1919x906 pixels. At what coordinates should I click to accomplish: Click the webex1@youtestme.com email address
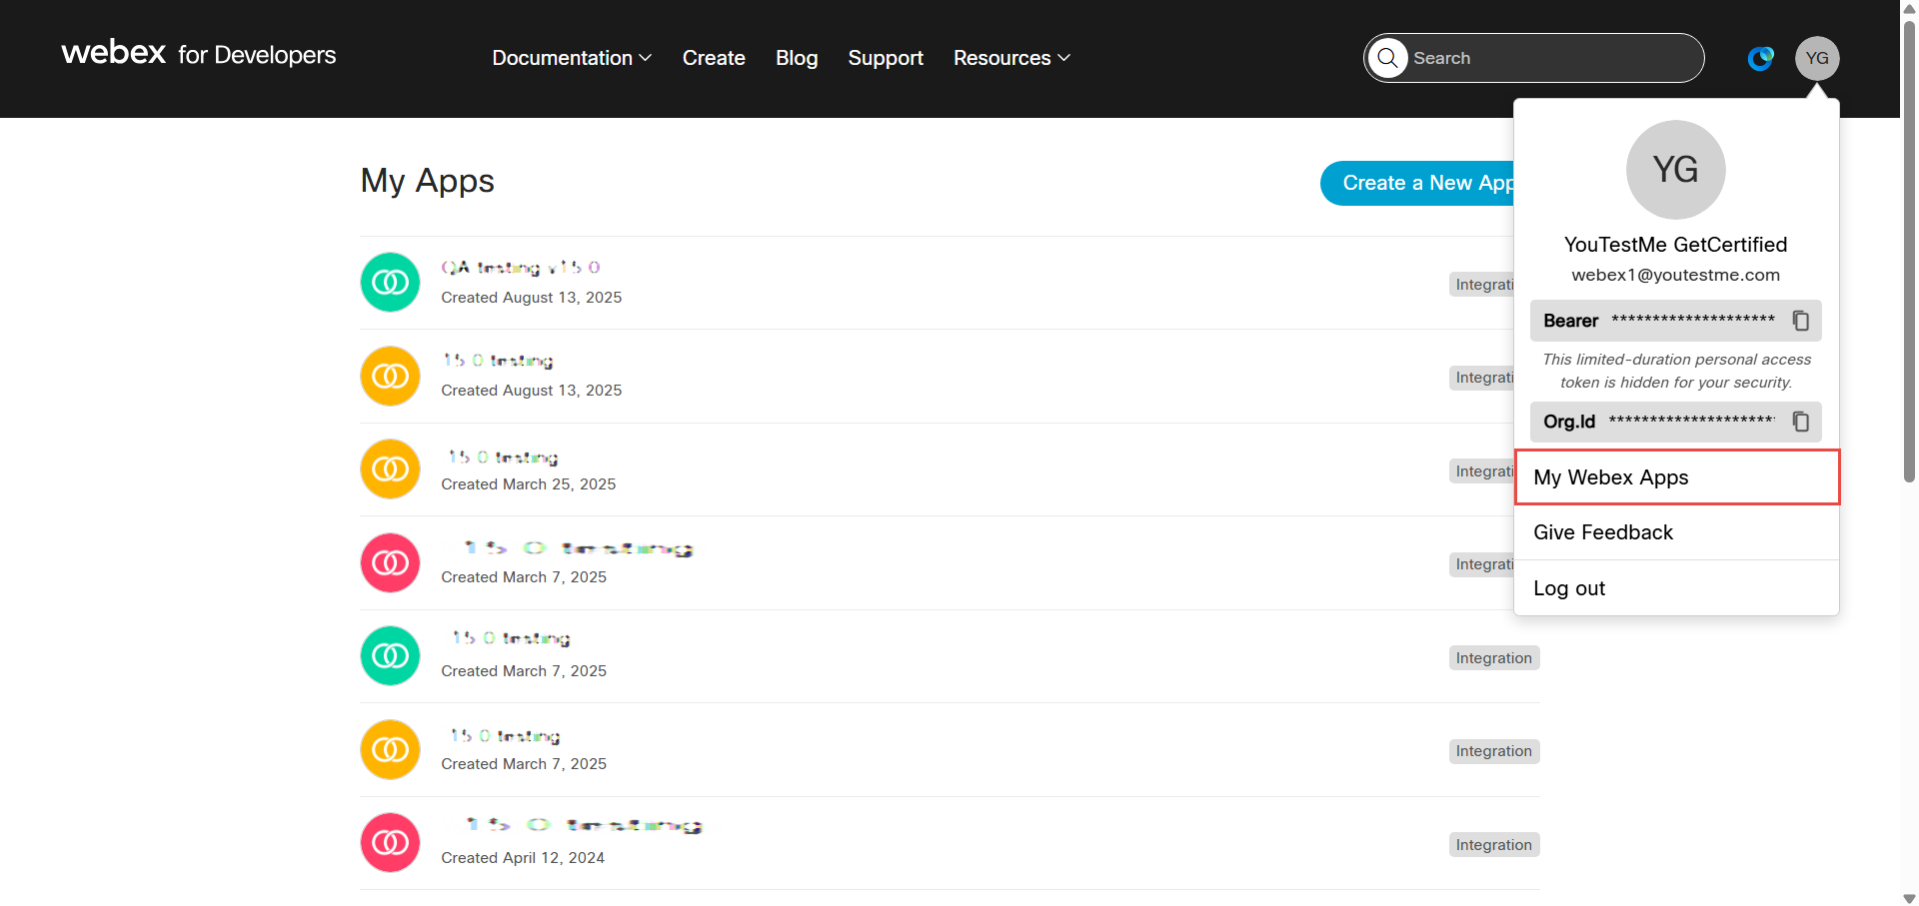pos(1676,275)
